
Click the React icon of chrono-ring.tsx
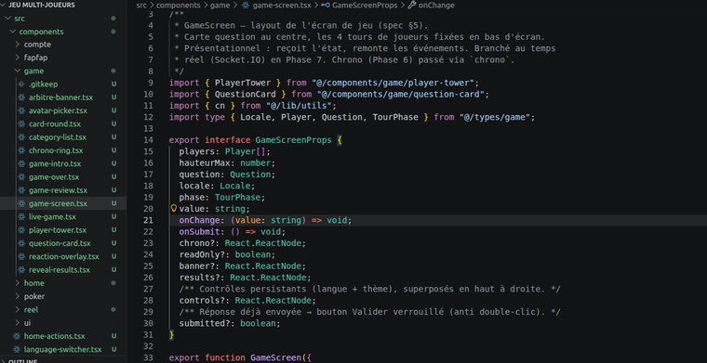pyautogui.click(x=21, y=150)
